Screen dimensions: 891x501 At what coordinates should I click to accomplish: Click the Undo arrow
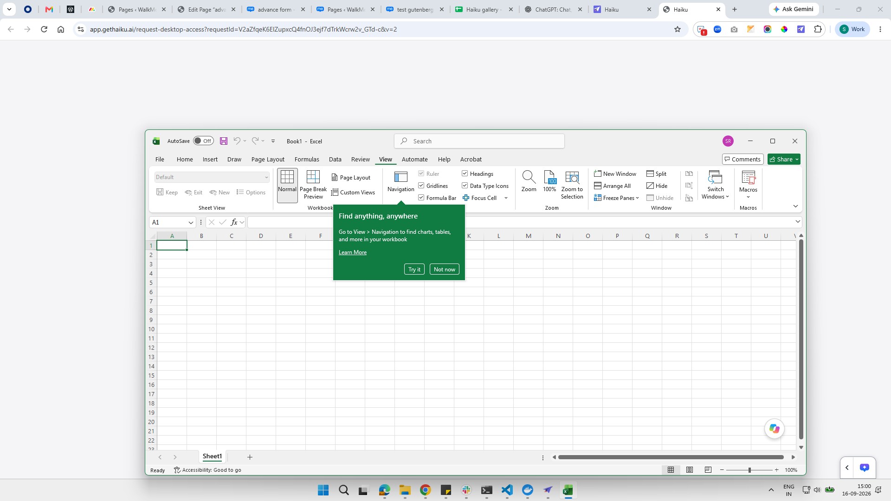(237, 141)
